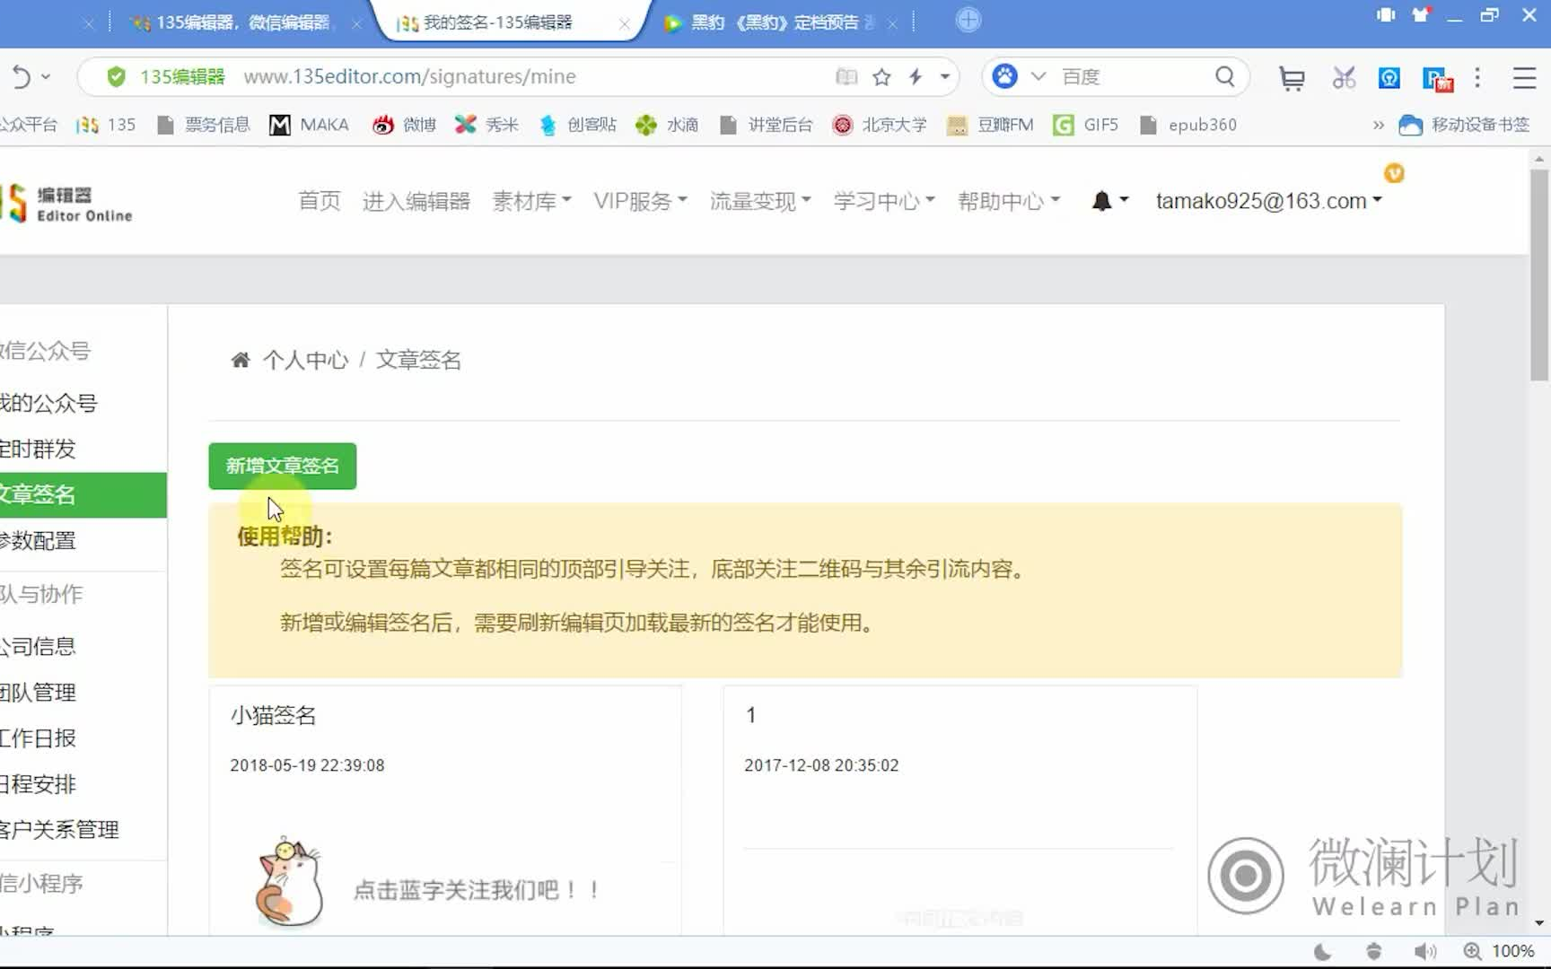Expand more bookmarks double chevron
Screen dimensions: 1551x969
1378,126
